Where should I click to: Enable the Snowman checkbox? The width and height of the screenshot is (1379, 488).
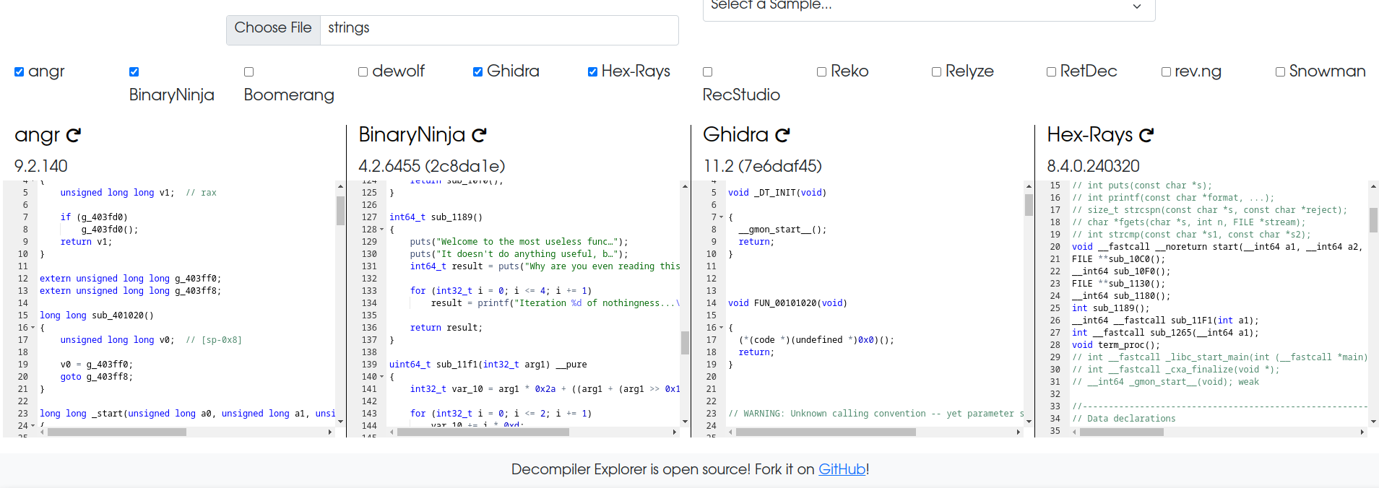click(1281, 71)
